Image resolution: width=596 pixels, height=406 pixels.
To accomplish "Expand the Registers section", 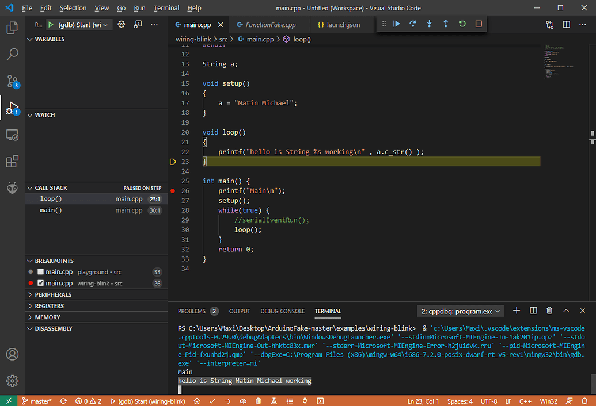I will tap(49, 306).
